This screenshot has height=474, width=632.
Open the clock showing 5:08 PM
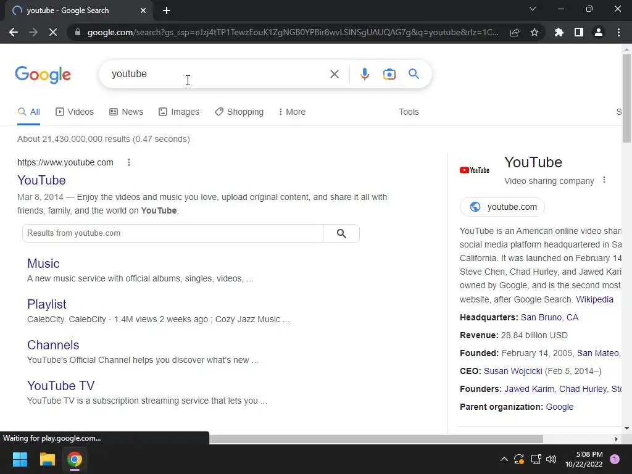click(x=584, y=459)
